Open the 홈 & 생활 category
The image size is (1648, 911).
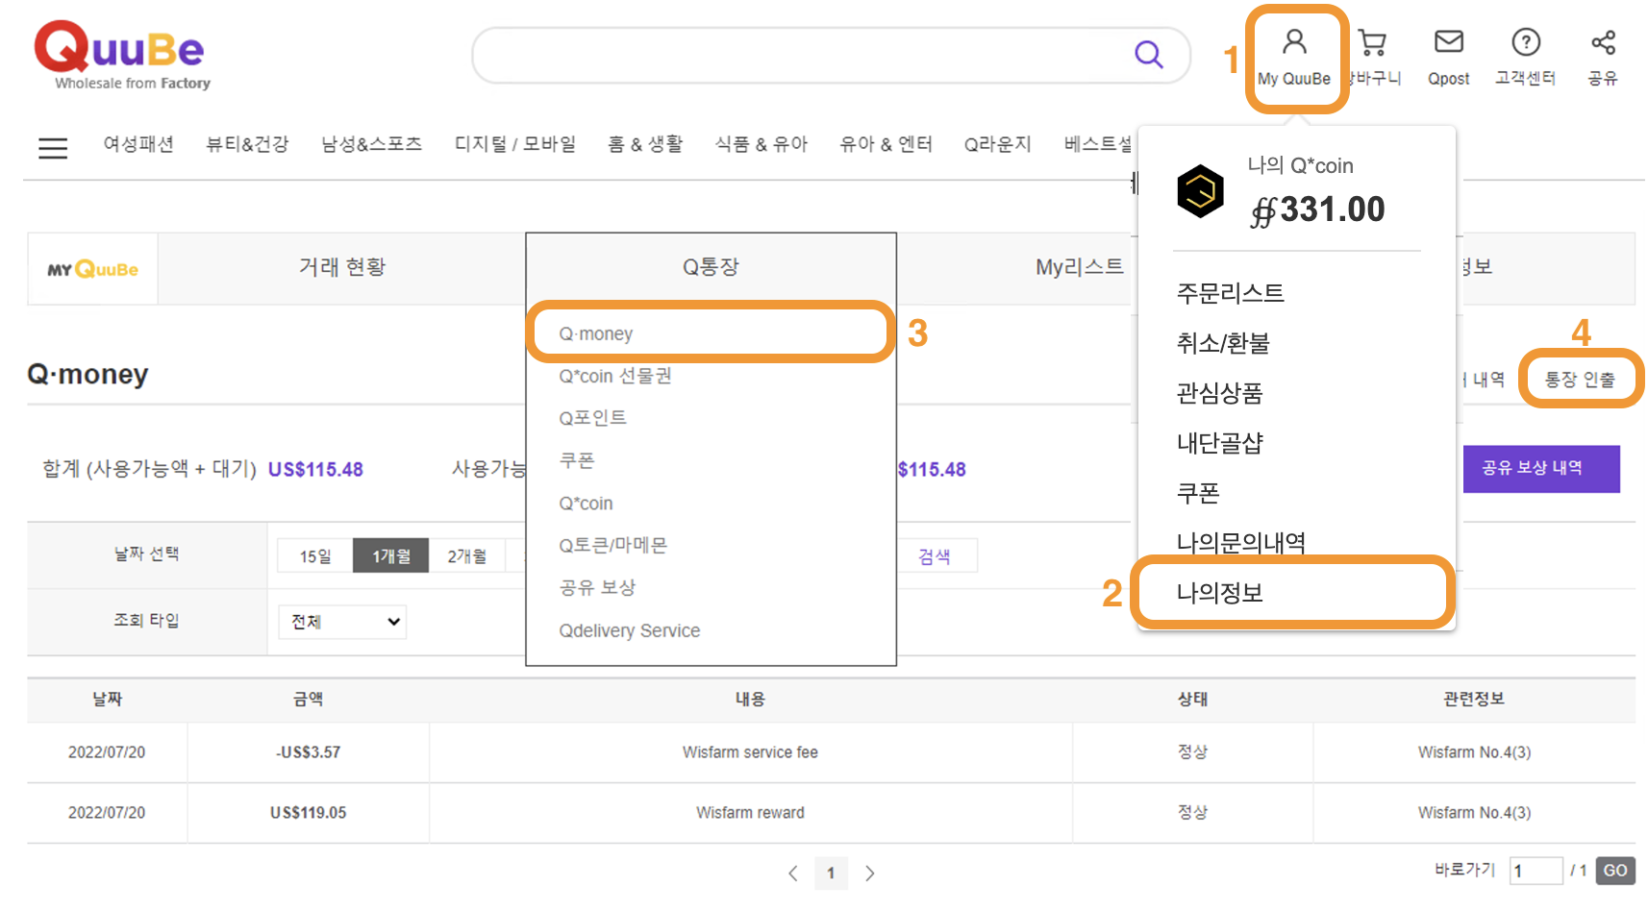(x=645, y=144)
